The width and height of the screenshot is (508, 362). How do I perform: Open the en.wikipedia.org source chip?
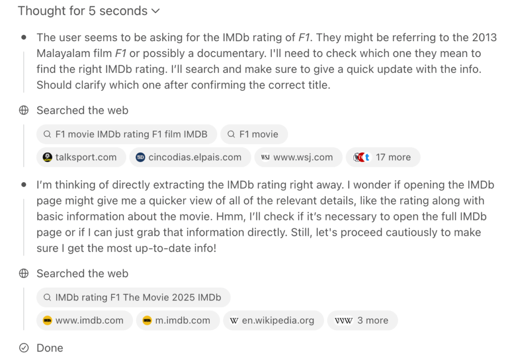click(x=273, y=320)
